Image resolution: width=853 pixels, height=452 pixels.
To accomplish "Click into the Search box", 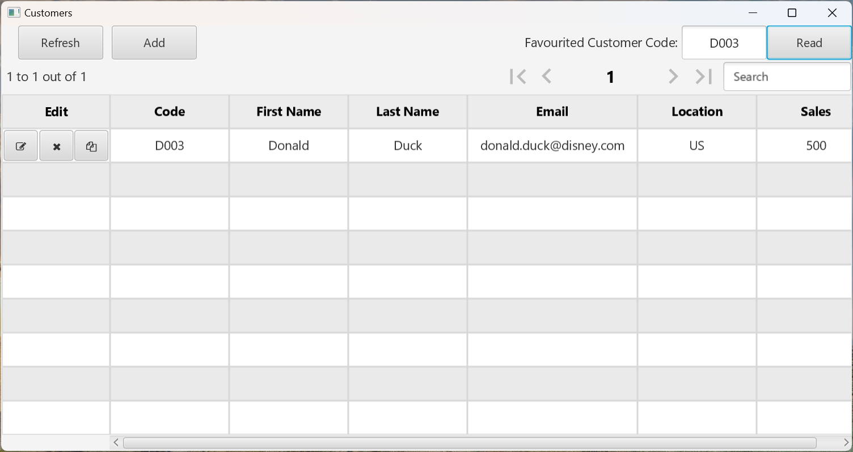I will point(787,77).
